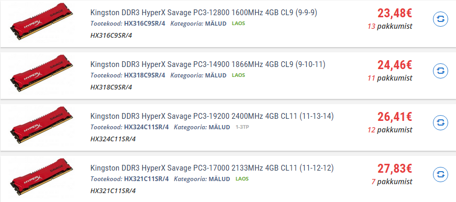Image resolution: width=456 pixels, height=202 pixels.
Task: Open Kingston HyperX Savage PC3-17000 2133MHz title
Action: tap(212, 168)
